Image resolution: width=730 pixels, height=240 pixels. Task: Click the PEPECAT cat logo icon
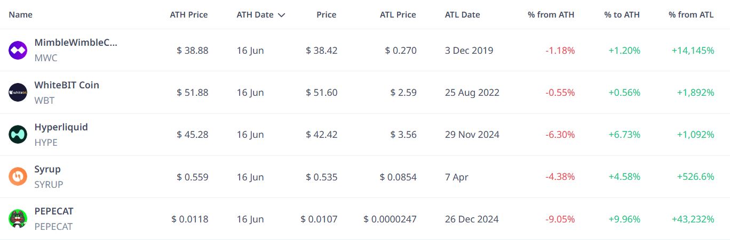pyautogui.click(x=18, y=219)
